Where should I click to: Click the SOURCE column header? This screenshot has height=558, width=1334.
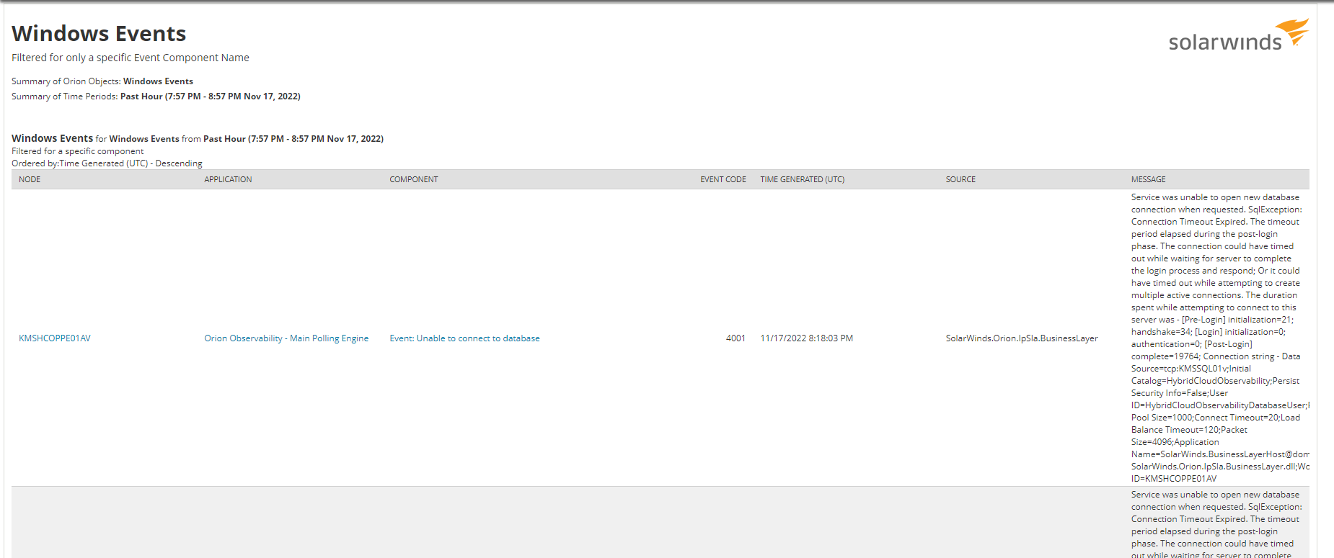(960, 179)
